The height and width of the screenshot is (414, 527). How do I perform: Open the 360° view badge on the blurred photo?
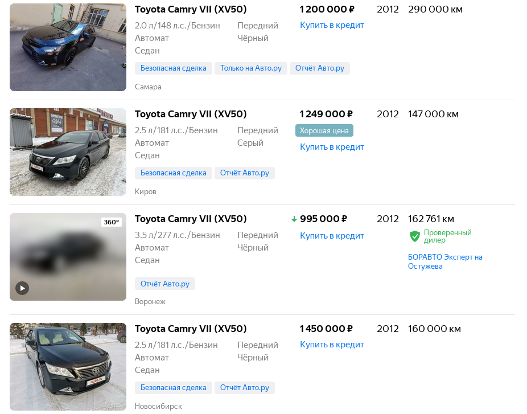(x=111, y=222)
